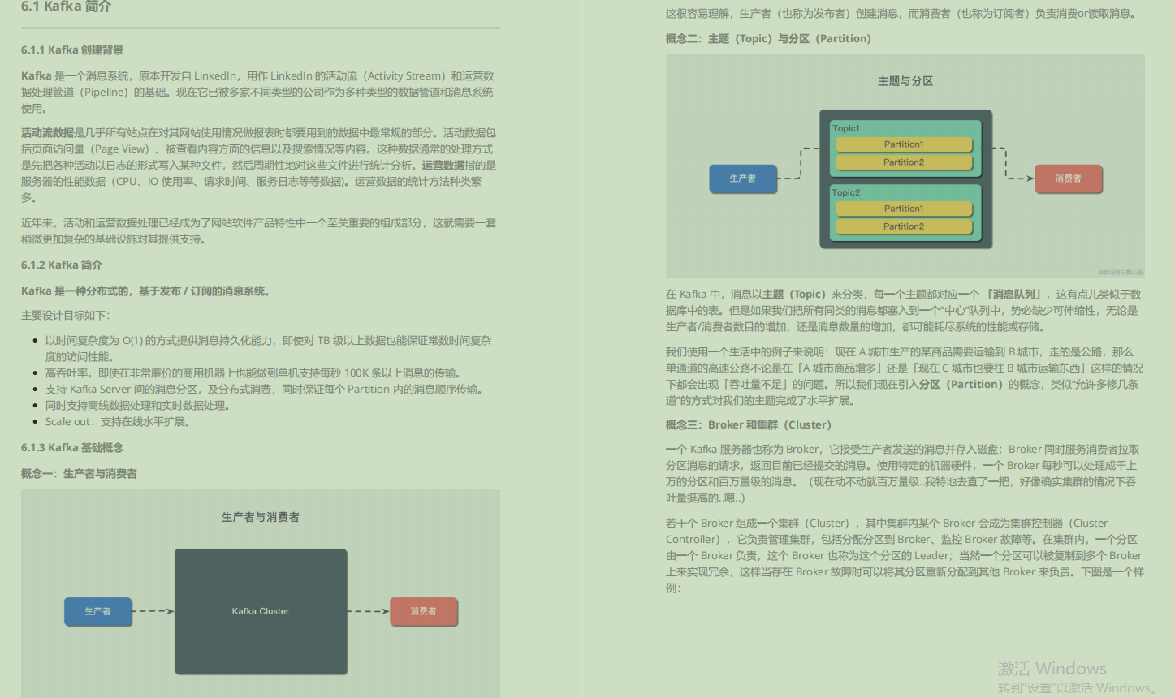This screenshot has height=698, width=1175.
Task: Click the heading '概念二：主题（Topic）与分区（Partition）'
Action: point(768,39)
